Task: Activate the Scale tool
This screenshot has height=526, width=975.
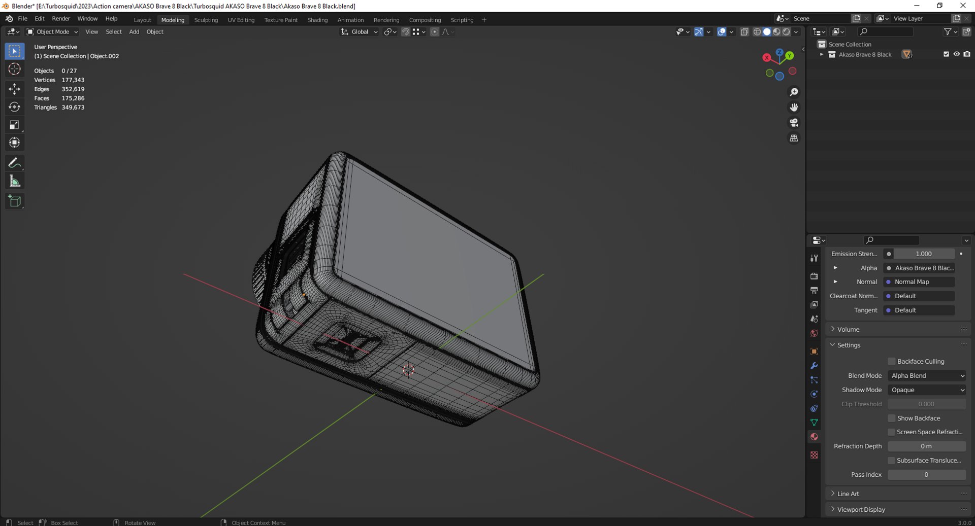Action: click(15, 125)
